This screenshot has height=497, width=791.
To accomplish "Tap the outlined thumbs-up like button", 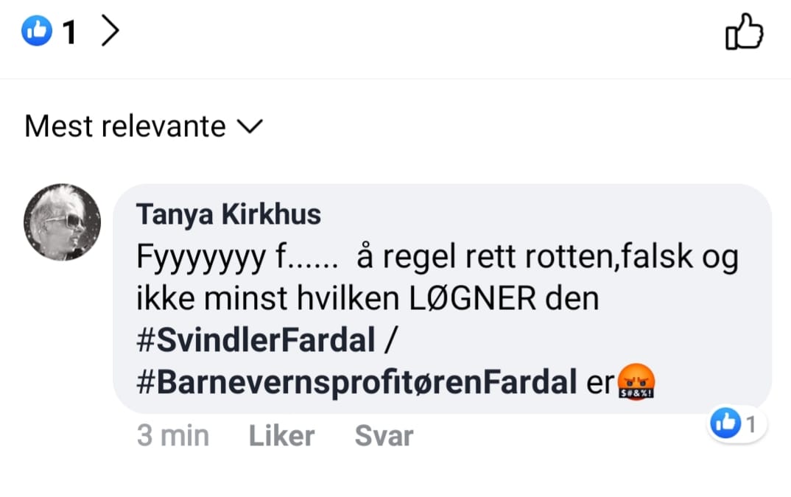I will click(744, 31).
